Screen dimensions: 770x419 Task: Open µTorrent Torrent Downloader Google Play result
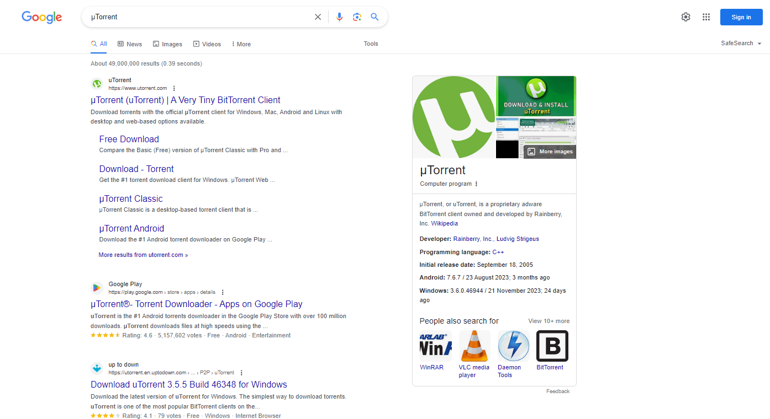pos(197,304)
